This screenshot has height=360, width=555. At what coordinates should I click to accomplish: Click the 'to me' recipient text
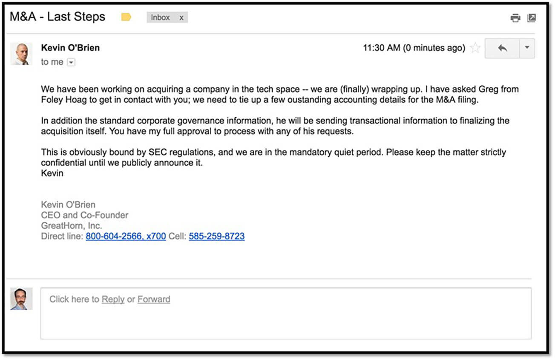(52, 62)
